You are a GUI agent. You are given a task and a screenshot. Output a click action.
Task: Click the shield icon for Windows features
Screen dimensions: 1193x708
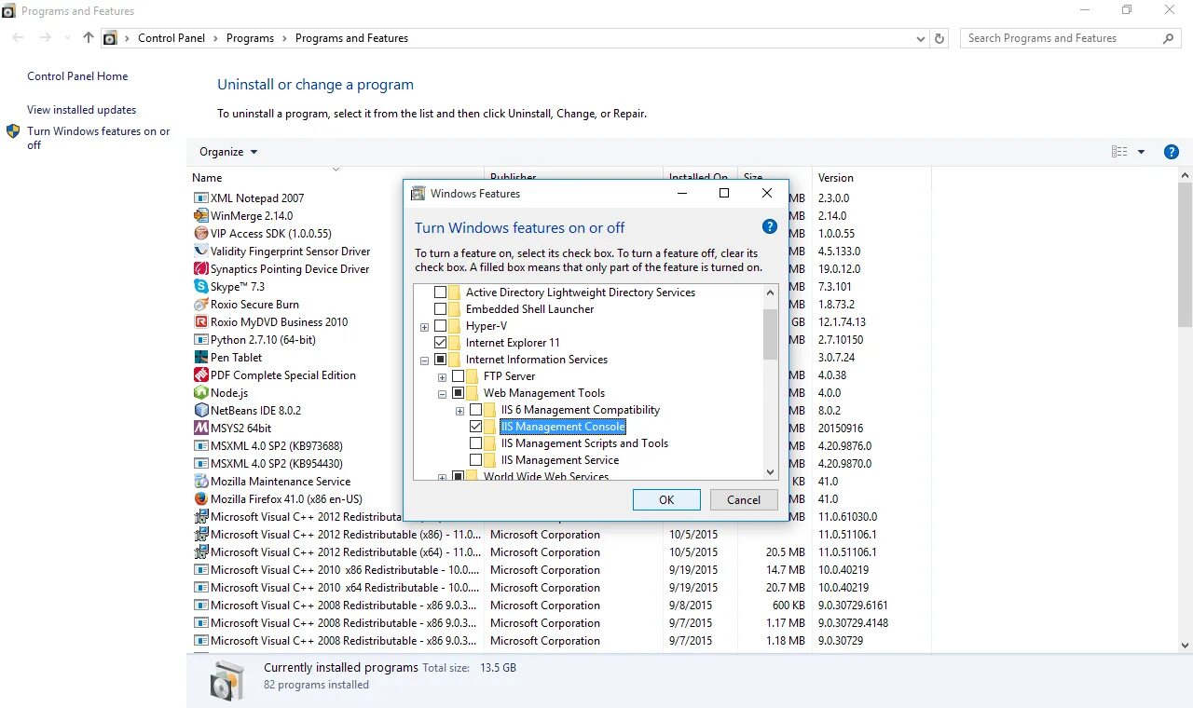click(13, 131)
